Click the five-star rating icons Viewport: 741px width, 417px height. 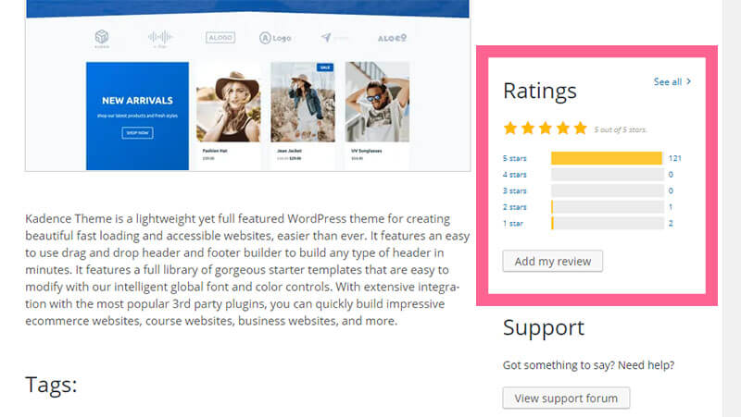[545, 128]
